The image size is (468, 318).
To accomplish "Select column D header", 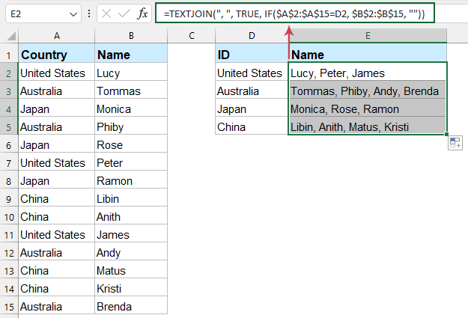I will coord(252,36).
